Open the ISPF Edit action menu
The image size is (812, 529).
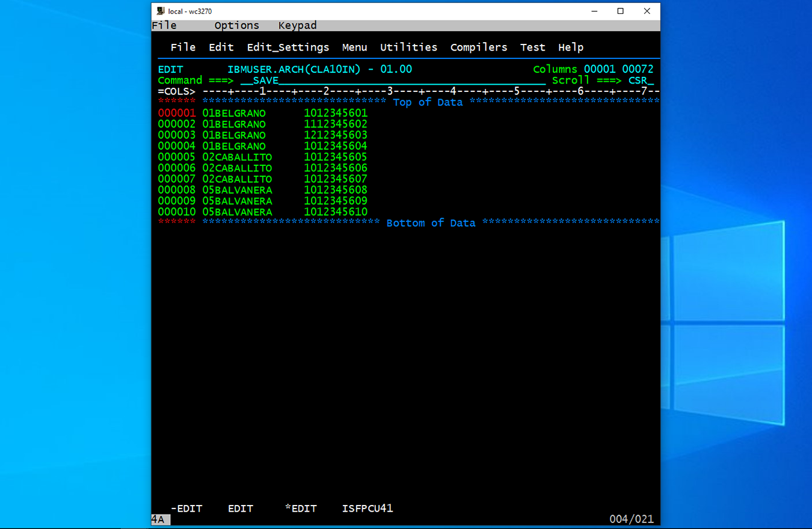pos(221,47)
